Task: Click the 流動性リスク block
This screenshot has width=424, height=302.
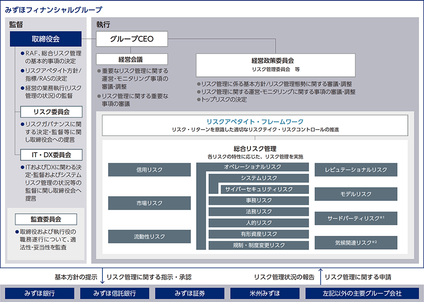Action: (x=149, y=236)
